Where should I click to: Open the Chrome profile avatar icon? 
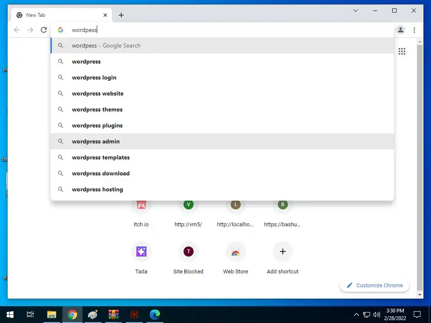[x=401, y=30]
